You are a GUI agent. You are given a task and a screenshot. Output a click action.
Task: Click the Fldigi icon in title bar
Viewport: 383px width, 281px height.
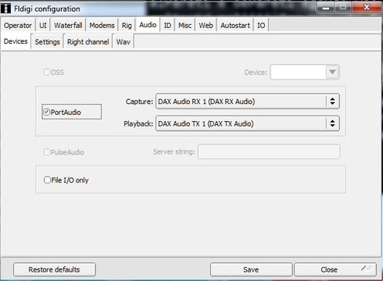5,9
